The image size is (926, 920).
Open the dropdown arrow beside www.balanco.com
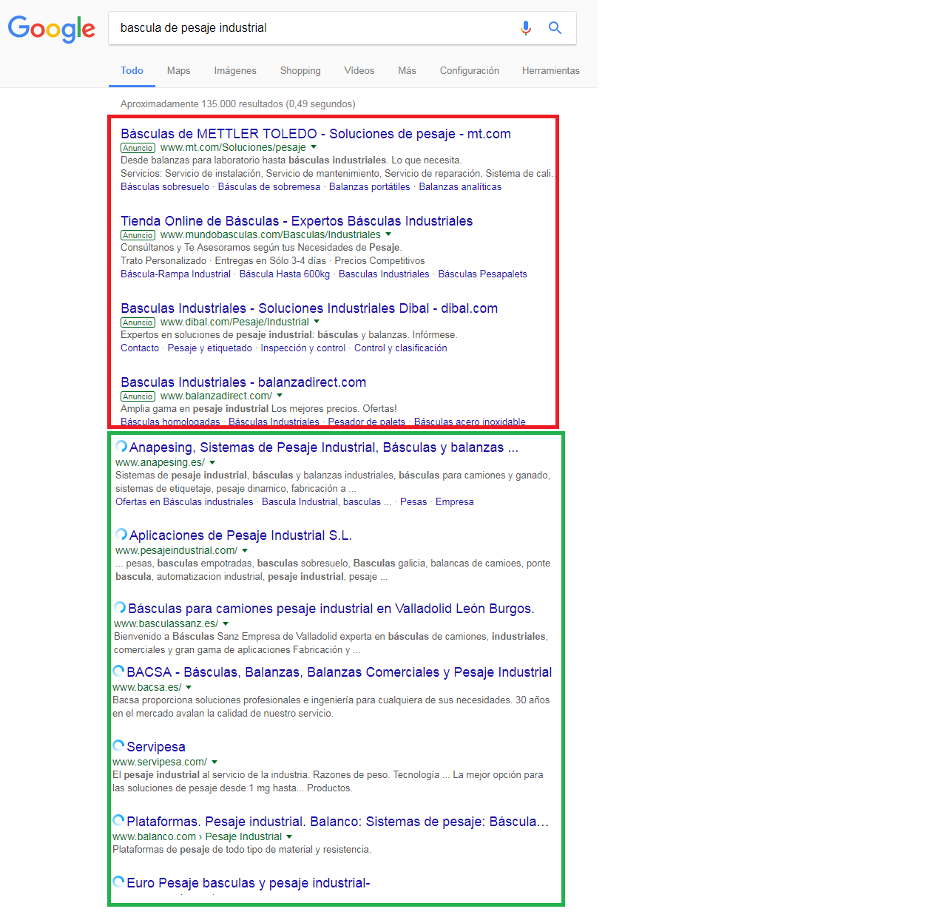coord(290,836)
